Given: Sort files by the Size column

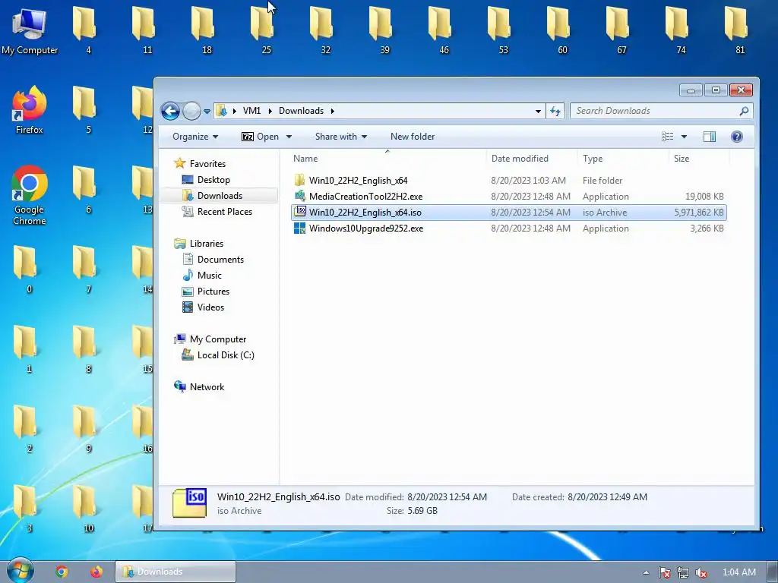Looking at the screenshot, I should [x=682, y=159].
